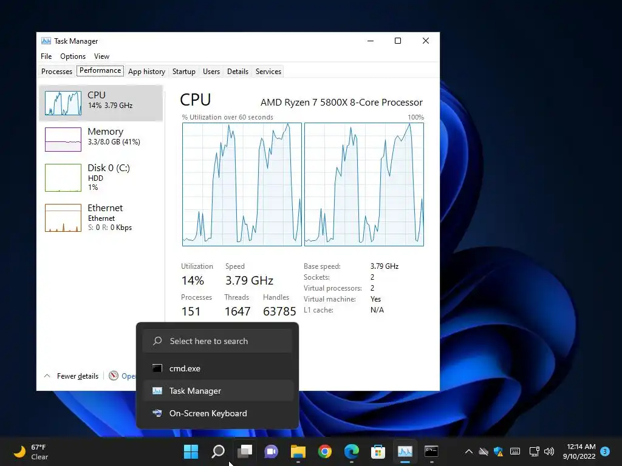Screen dimensions: 622x466
Task: Open the weather widget showing 67°F
Action: 31,451
